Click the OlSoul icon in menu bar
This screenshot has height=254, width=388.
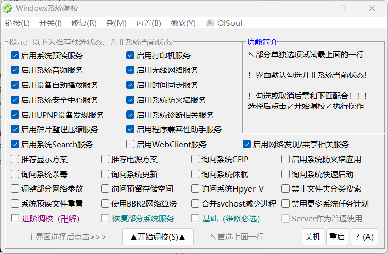click(x=210, y=23)
